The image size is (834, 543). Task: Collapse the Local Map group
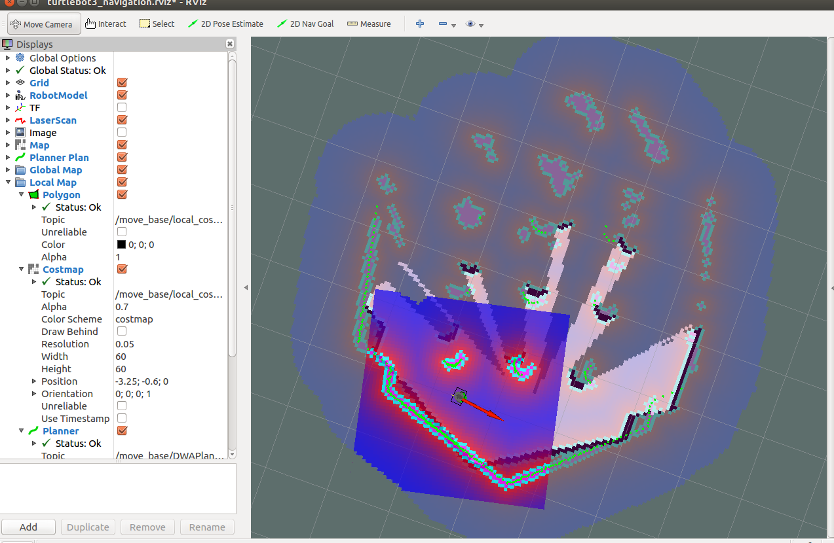[8, 182]
